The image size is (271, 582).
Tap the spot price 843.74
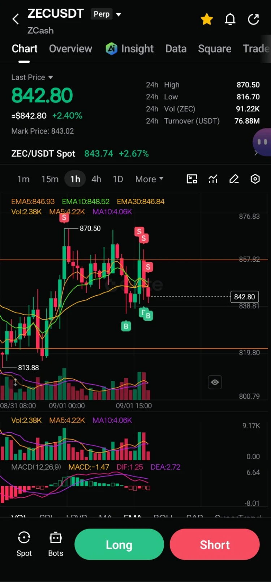pyautogui.click(x=99, y=154)
